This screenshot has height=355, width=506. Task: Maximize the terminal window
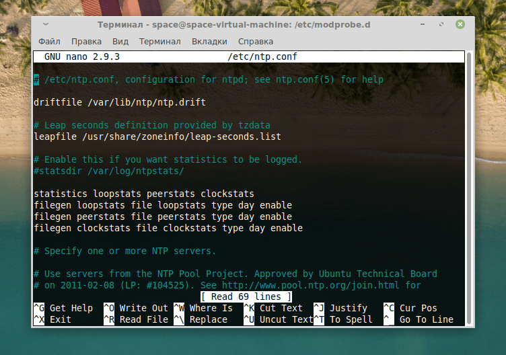point(441,24)
